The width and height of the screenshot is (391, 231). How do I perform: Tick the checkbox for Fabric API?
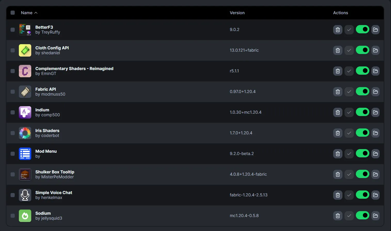[x=13, y=92]
